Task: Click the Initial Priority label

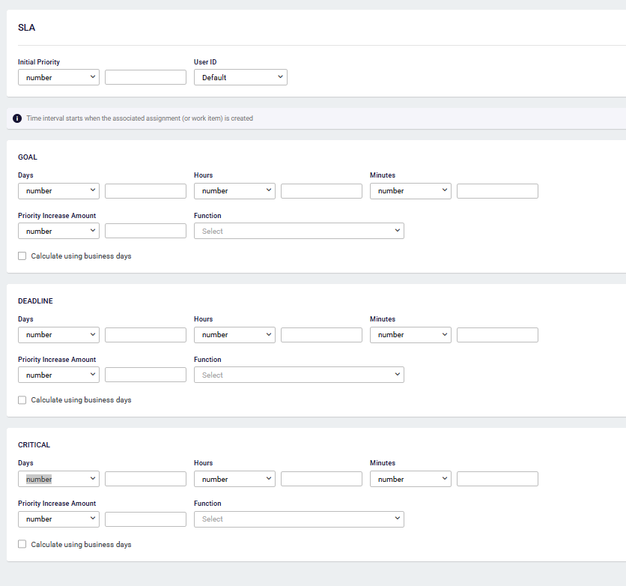Action: point(39,62)
